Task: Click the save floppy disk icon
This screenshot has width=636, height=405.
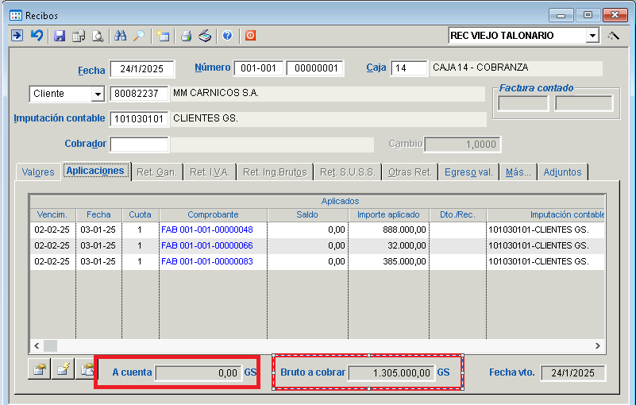Action: 59,36
